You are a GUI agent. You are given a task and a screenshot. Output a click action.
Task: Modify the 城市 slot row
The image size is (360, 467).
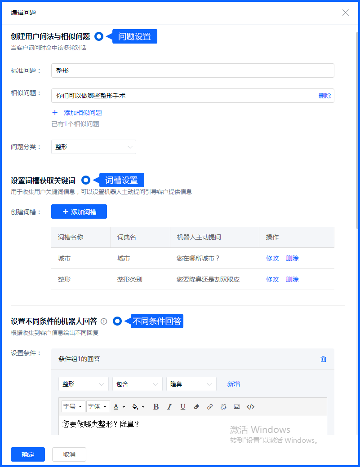click(x=272, y=258)
